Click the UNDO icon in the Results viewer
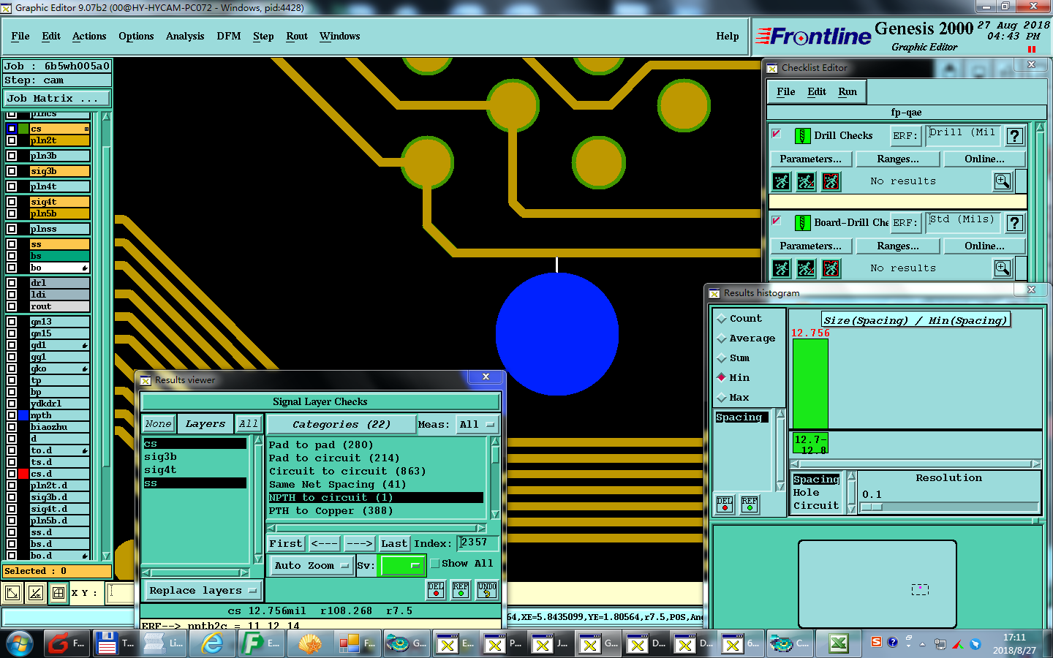 click(487, 589)
